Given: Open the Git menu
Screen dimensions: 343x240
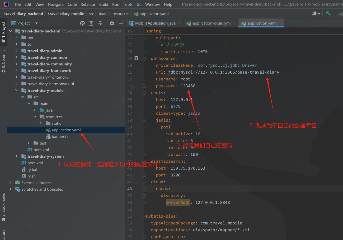Looking at the screenshot, I should 139,4.
